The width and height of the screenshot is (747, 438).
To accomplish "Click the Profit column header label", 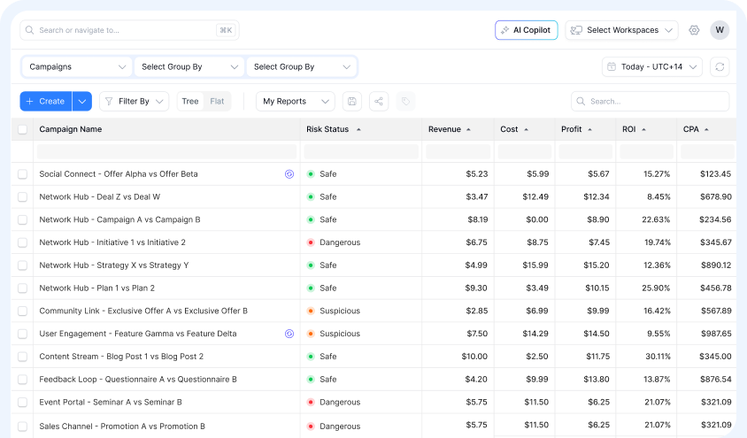I will click(571, 129).
